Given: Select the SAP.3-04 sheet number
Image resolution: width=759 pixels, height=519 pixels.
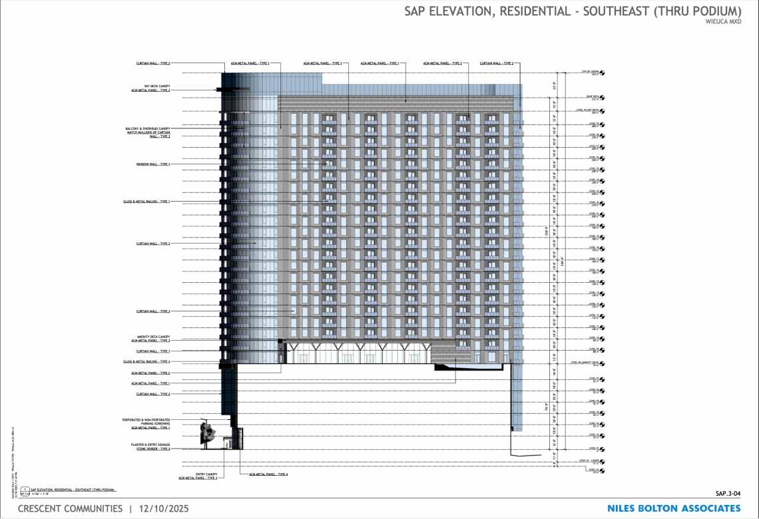Looking at the screenshot, I should click(x=728, y=494).
